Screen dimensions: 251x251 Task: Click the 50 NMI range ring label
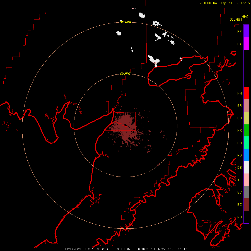[125, 74]
